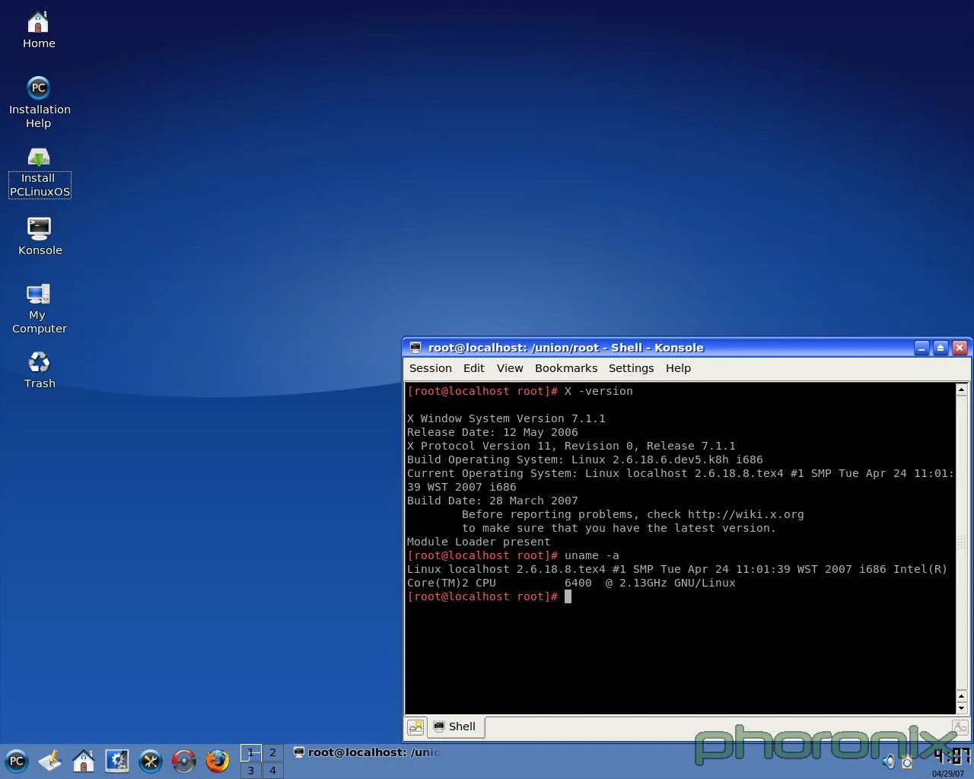The image size is (974, 779).
Task: Switch to virtual desktop 2
Action: click(272, 752)
